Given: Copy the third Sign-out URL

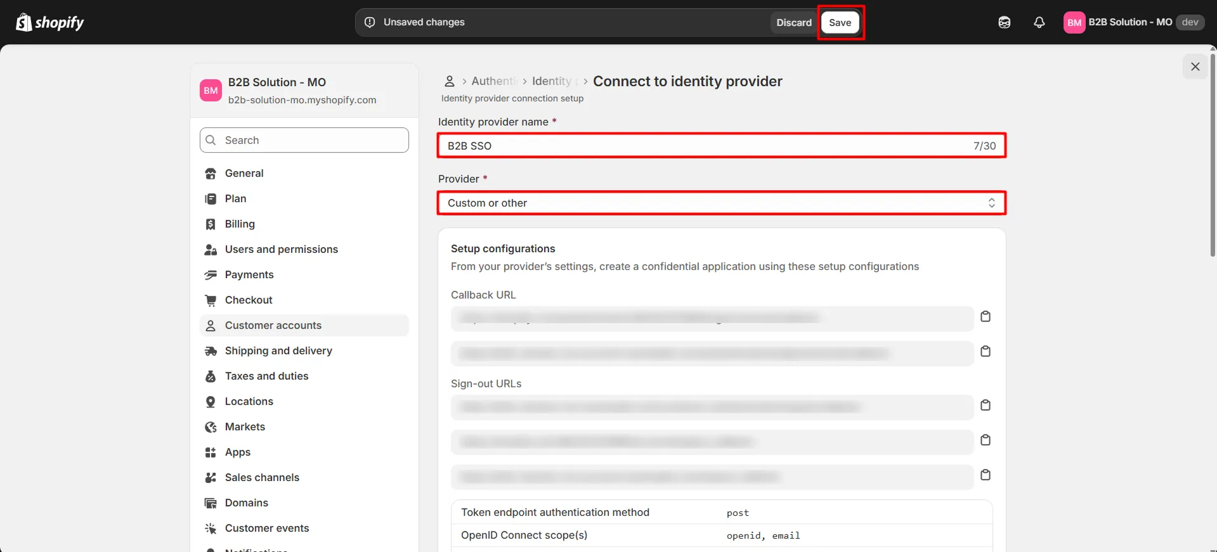Looking at the screenshot, I should (986, 475).
